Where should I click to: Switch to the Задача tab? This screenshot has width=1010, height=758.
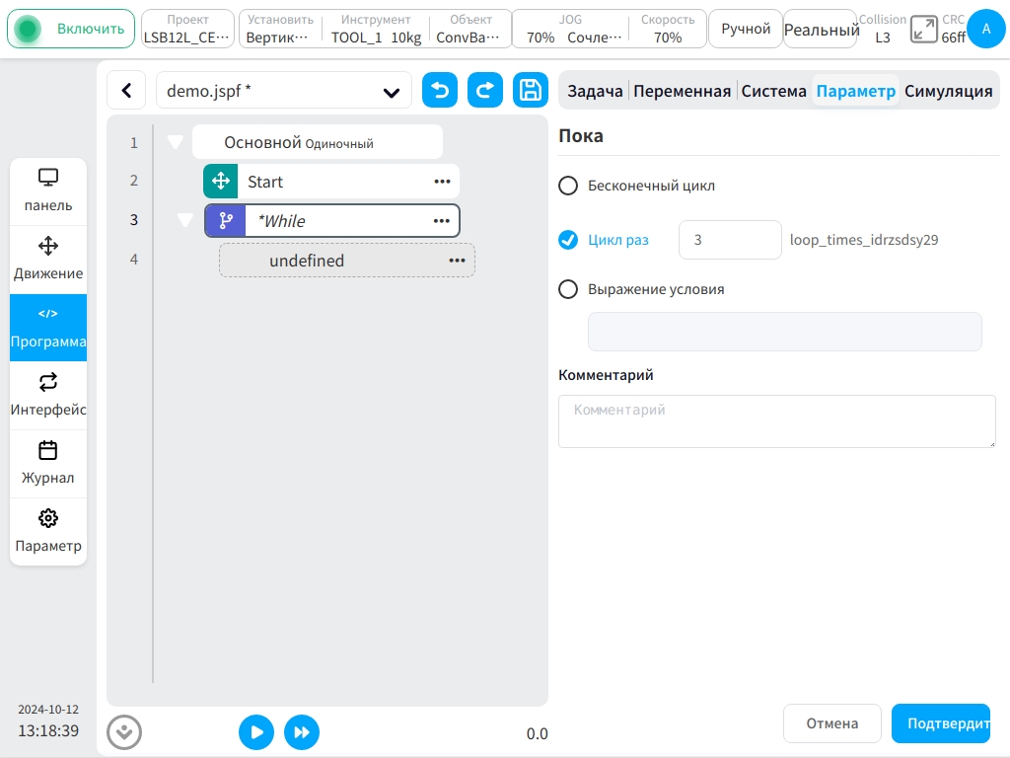[x=595, y=91]
